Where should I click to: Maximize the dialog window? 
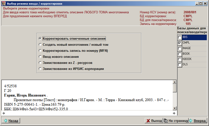point(201,4)
